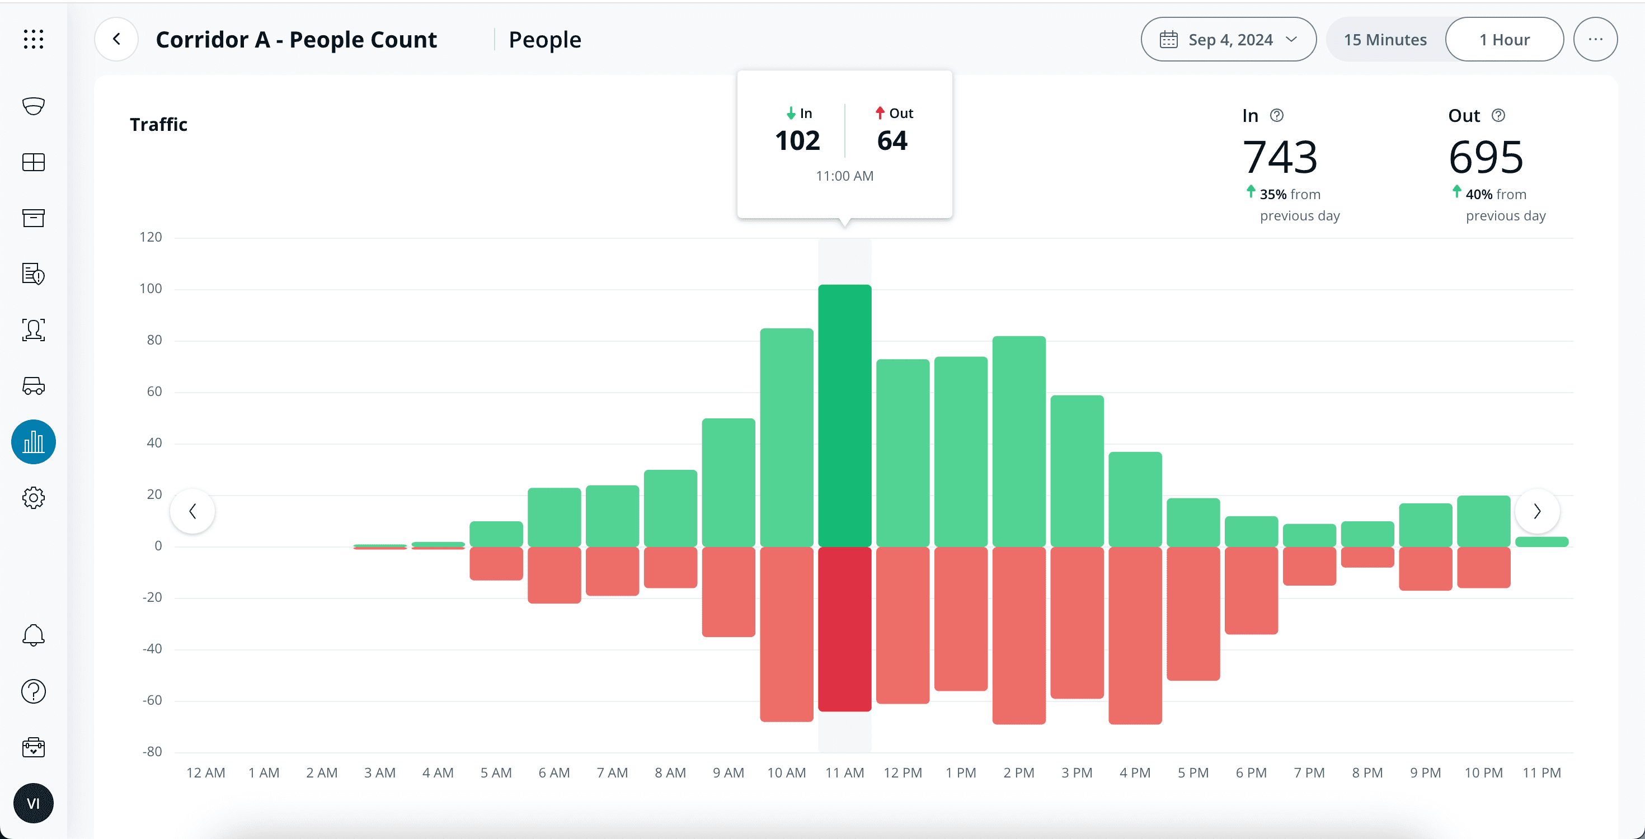The height and width of the screenshot is (839, 1645).
Task: Open the notifications bell icon
Action: [33, 635]
